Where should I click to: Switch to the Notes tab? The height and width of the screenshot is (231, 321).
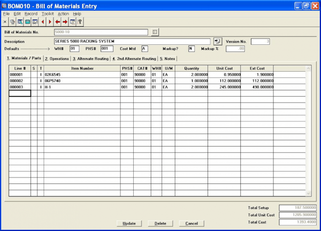click(167, 59)
